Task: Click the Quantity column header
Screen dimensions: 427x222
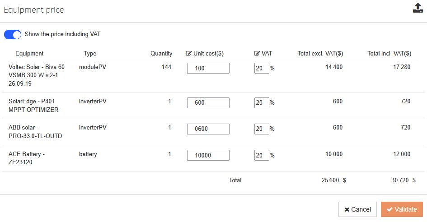Action: click(x=161, y=53)
